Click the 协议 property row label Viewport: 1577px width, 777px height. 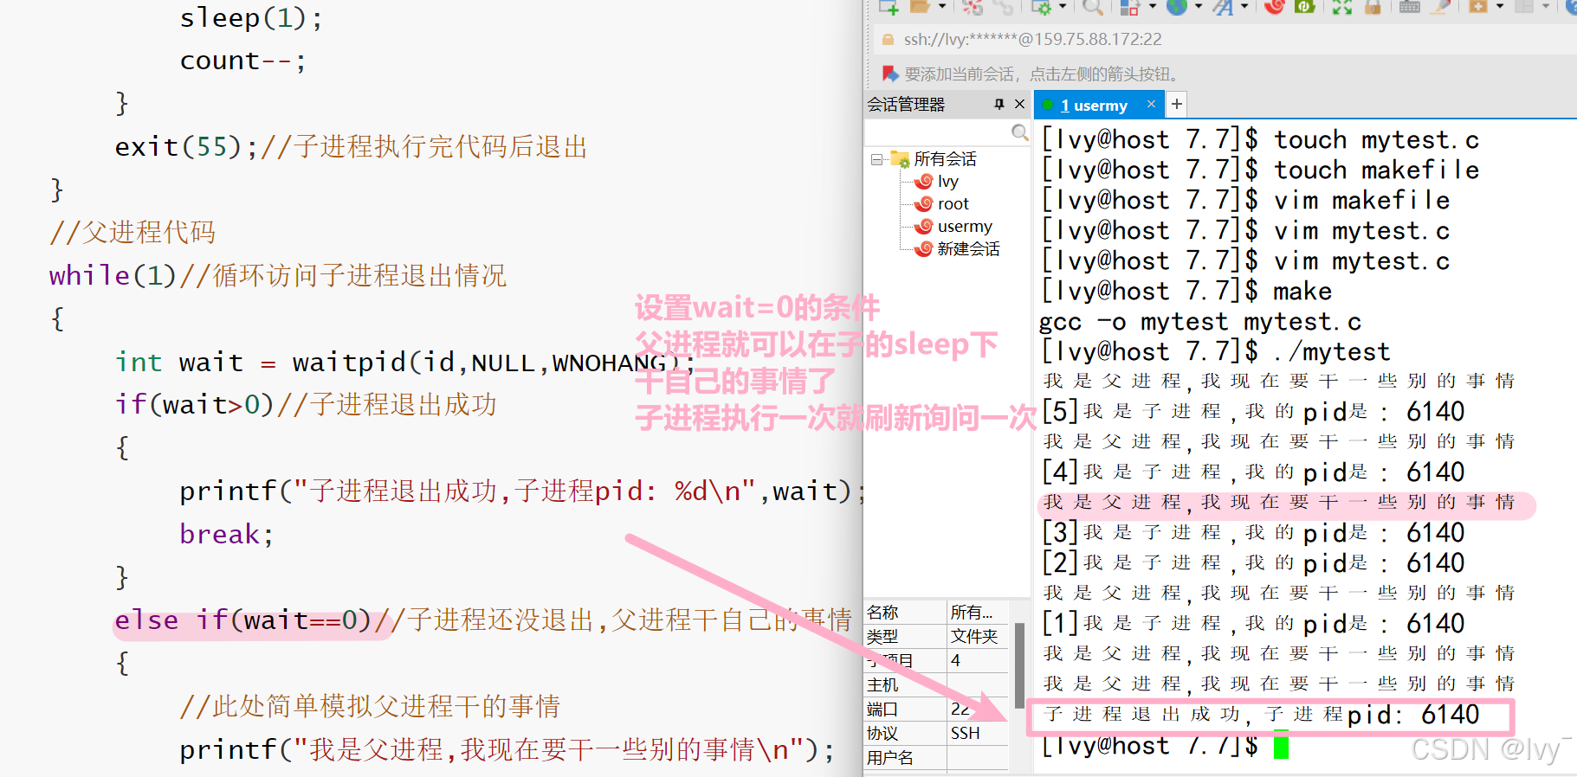click(x=905, y=733)
